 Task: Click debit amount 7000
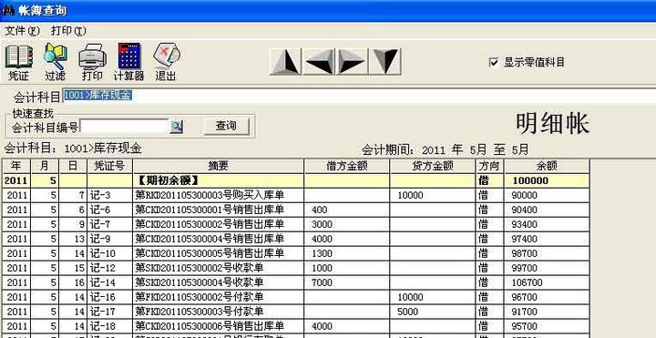tap(323, 283)
